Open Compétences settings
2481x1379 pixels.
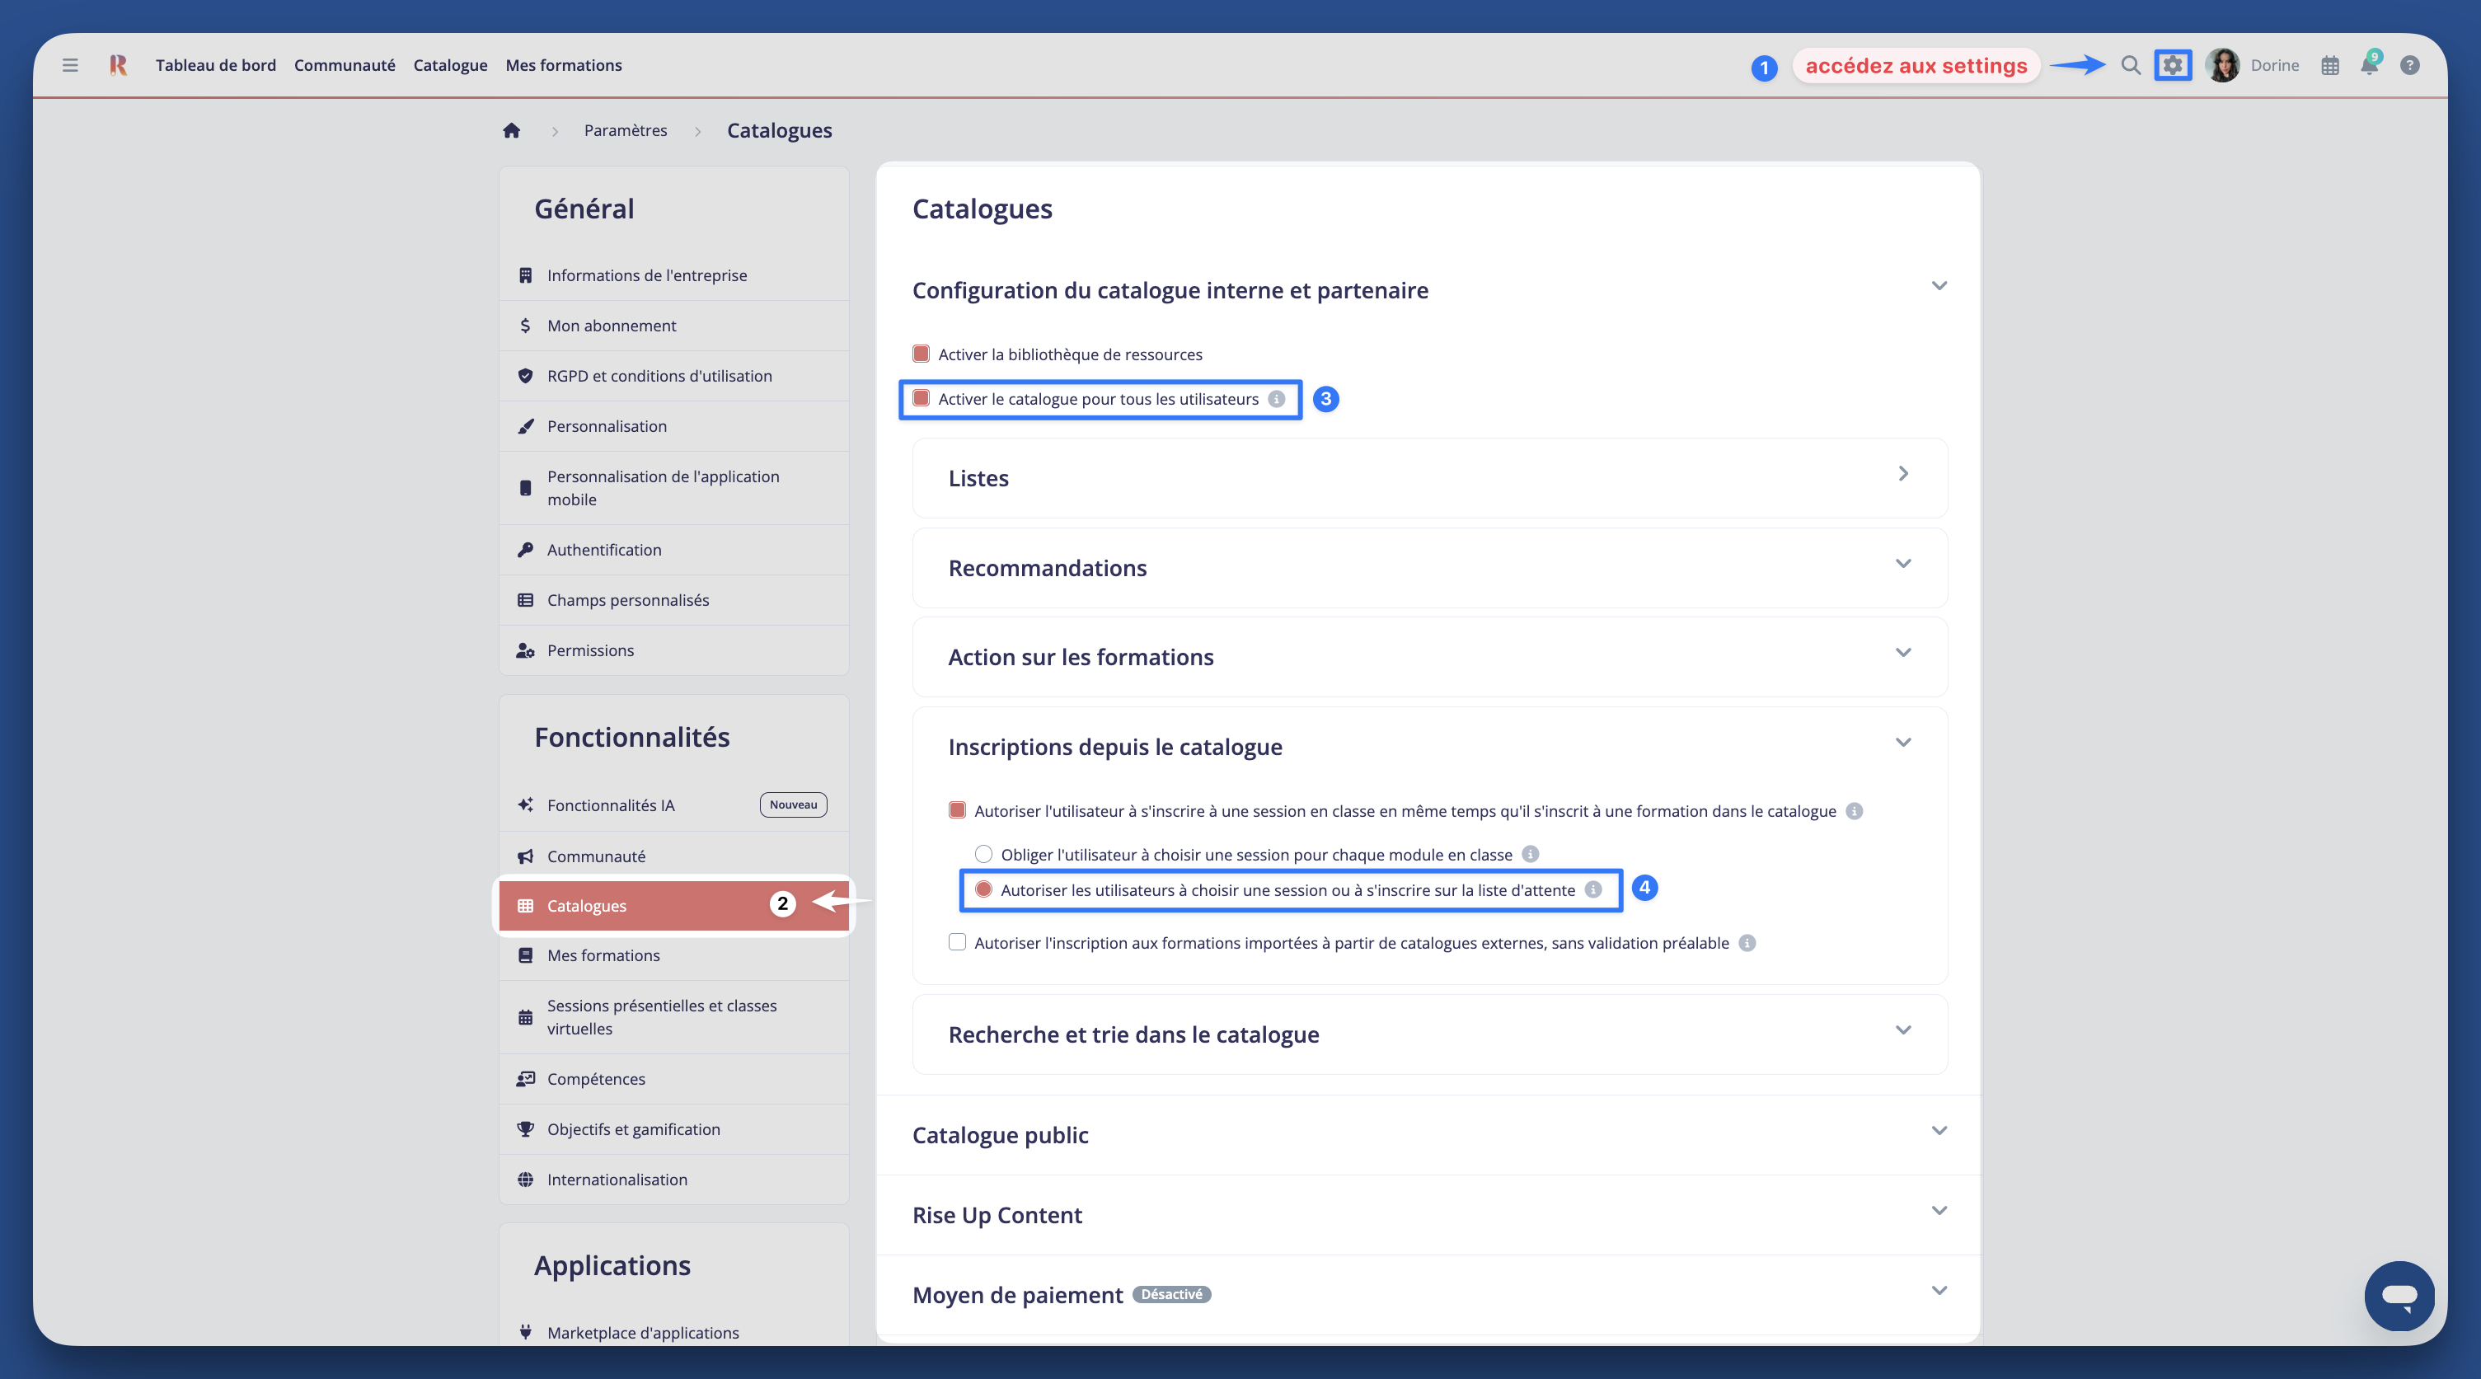673,1078
